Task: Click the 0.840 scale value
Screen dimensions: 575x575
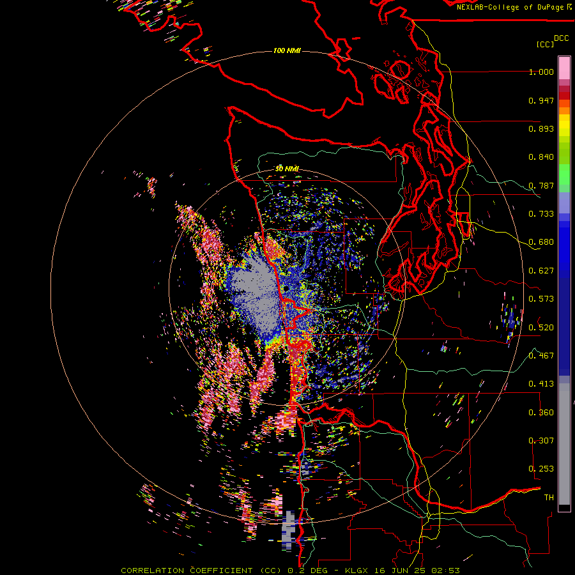Action: [x=541, y=157]
